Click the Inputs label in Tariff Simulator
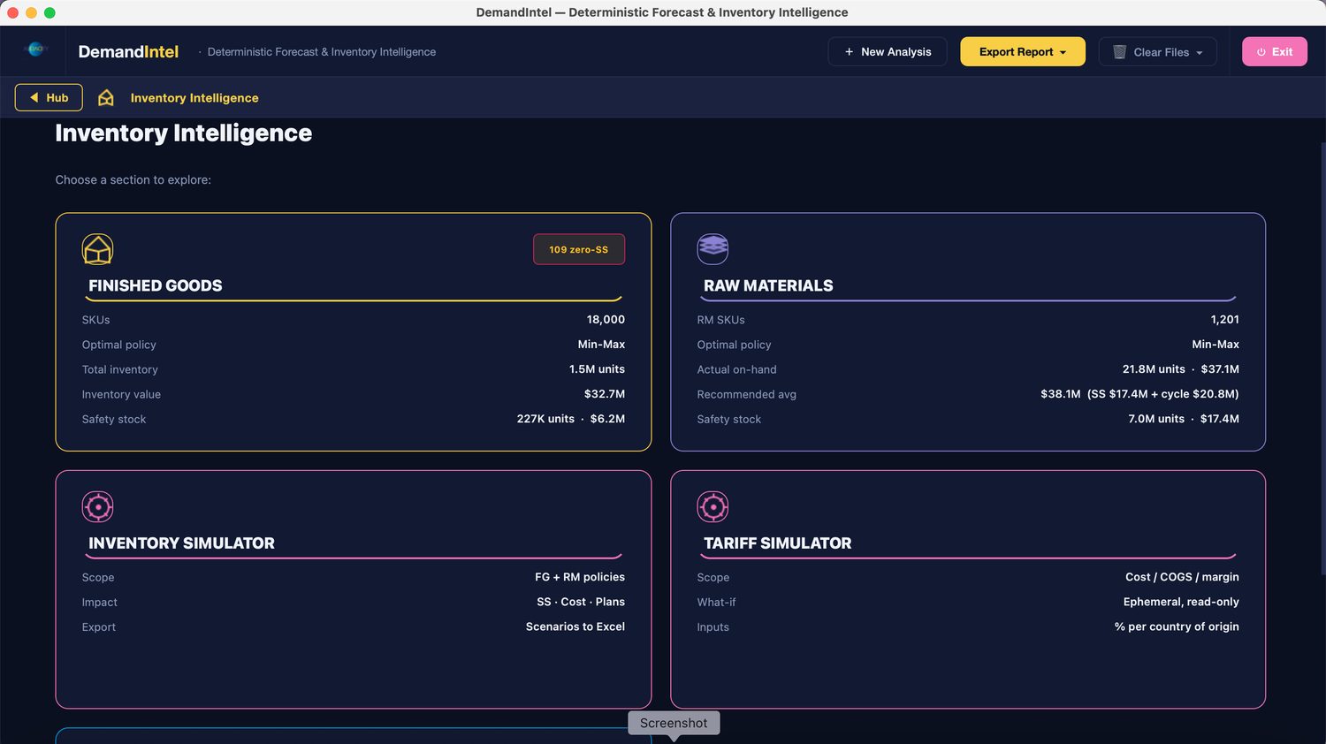Image resolution: width=1326 pixels, height=744 pixels. pos(713,626)
